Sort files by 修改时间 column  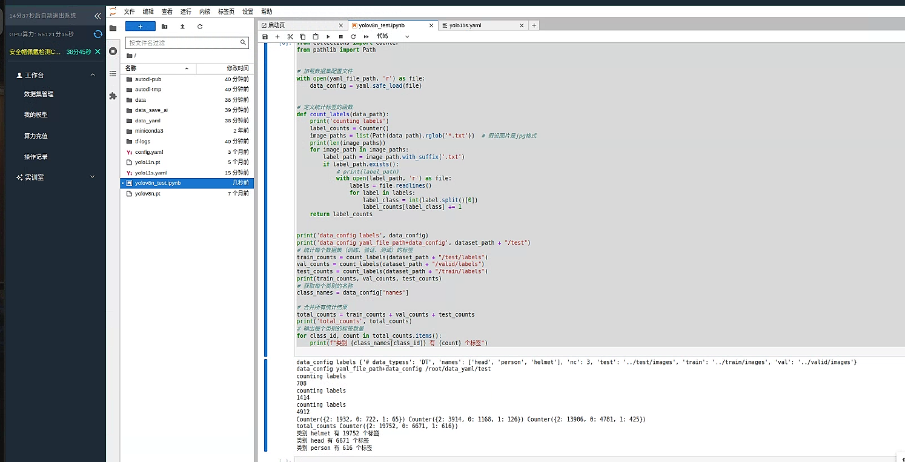(224, 68)
